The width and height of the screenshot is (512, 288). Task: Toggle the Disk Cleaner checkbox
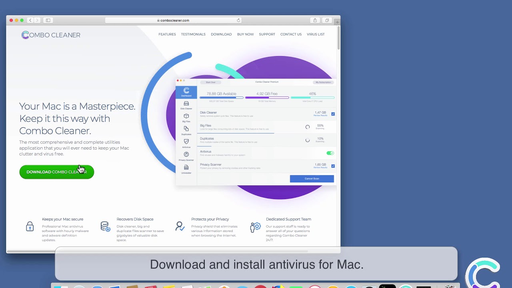point(333,114)
